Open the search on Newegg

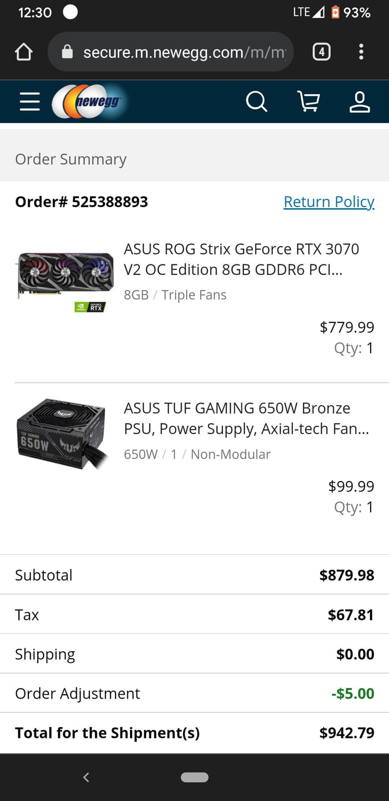[256, 101]
